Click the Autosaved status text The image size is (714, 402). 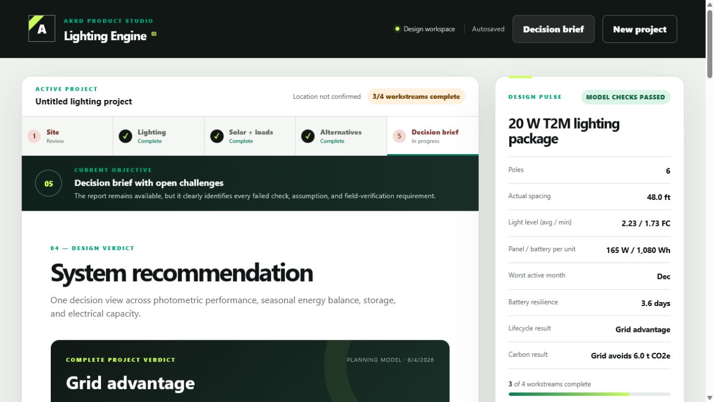tap(488, 29)
